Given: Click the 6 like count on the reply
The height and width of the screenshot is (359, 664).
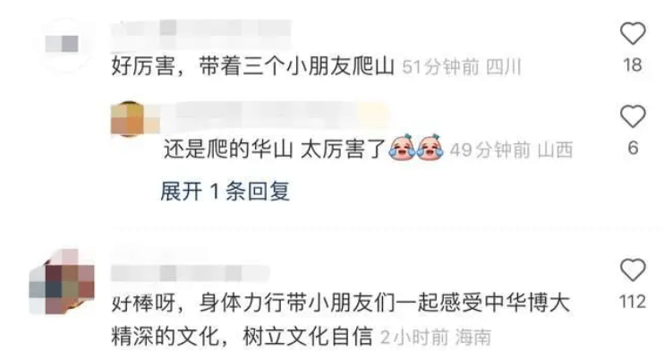Looking at the screenshot, I should (x=633, y=148).
